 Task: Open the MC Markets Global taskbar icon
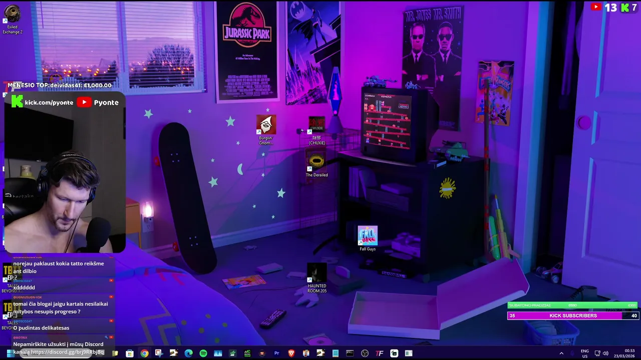click(247, 353)
